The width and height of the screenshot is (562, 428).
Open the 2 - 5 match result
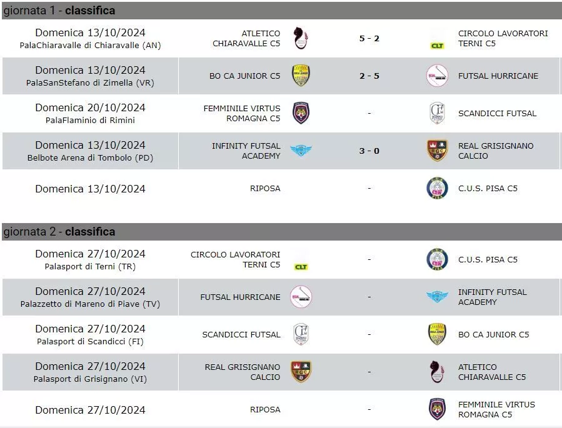coord(369,76)
